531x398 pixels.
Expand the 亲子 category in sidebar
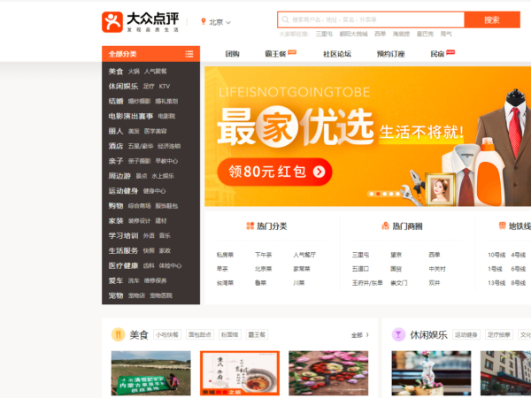coord(116,161)
